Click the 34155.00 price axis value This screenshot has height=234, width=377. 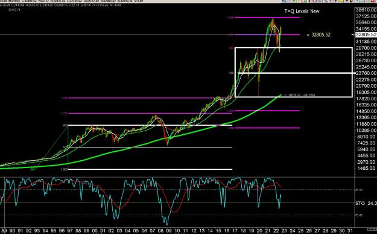coord(366,29)
